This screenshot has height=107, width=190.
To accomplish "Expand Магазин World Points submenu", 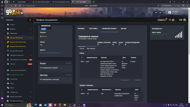I will [x=19, y=38].
